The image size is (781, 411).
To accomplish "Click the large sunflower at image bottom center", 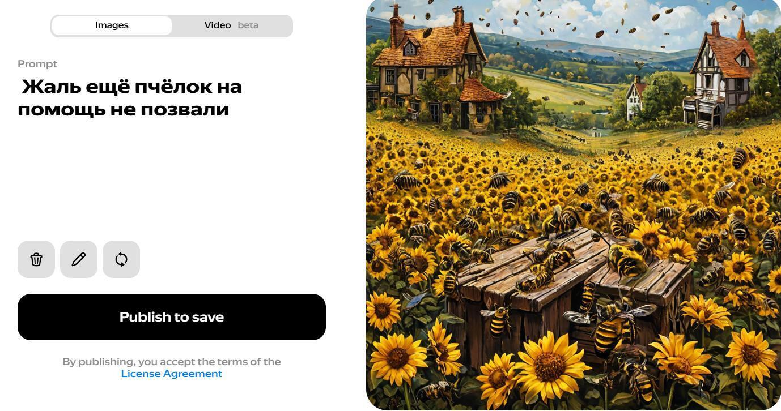I will click(548, 366).
